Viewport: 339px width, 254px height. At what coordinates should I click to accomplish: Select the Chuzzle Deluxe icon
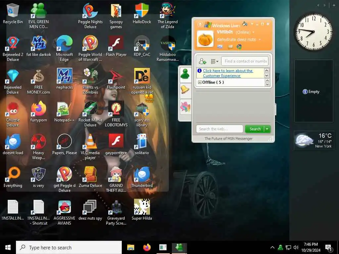13,114
